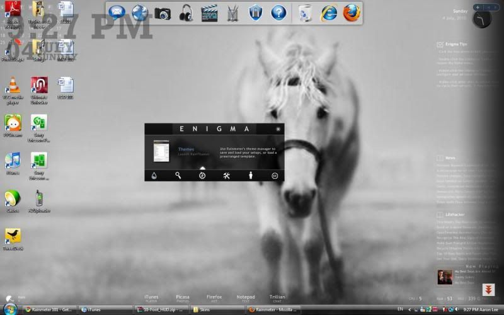Click the movie clapperboard dock icon
Screen dimensions: 504x315
click(209, 13)
